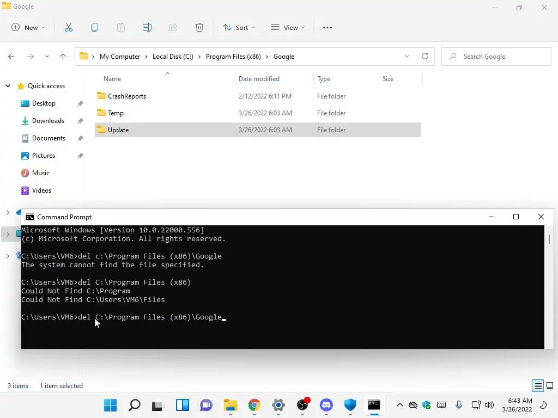The width and height of the screenshot is (558, 418).
Task: Click the Copy icon in toolbar
Action: (95, 27)
